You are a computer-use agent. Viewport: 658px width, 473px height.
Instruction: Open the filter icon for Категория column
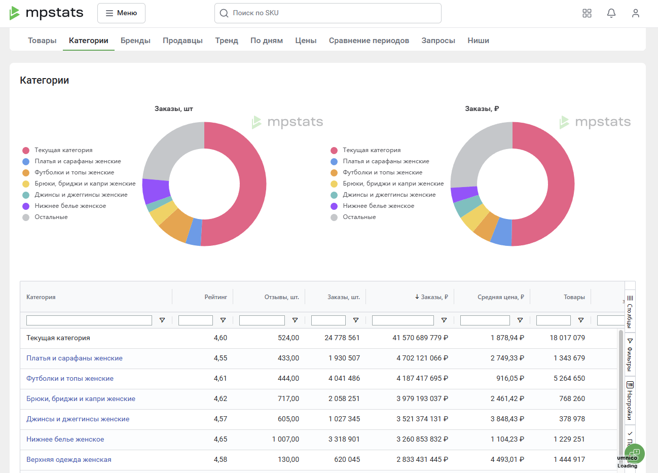pos(162,320)
